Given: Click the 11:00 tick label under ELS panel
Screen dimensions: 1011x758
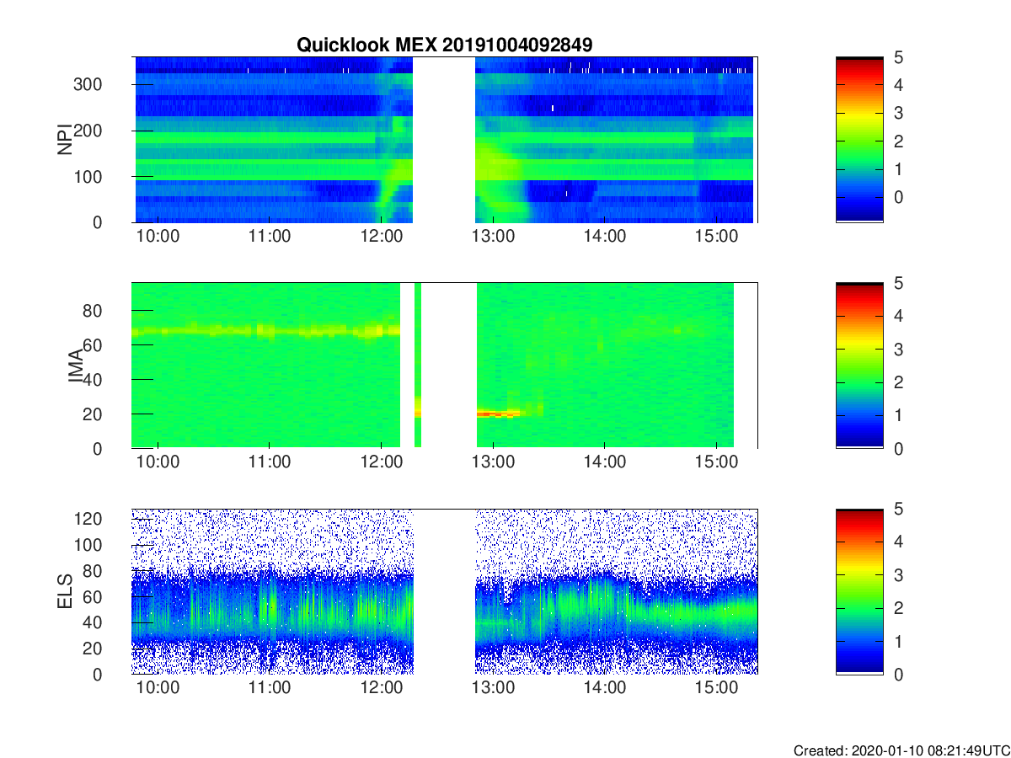Looking at the screenshot, I should point(270,689).
